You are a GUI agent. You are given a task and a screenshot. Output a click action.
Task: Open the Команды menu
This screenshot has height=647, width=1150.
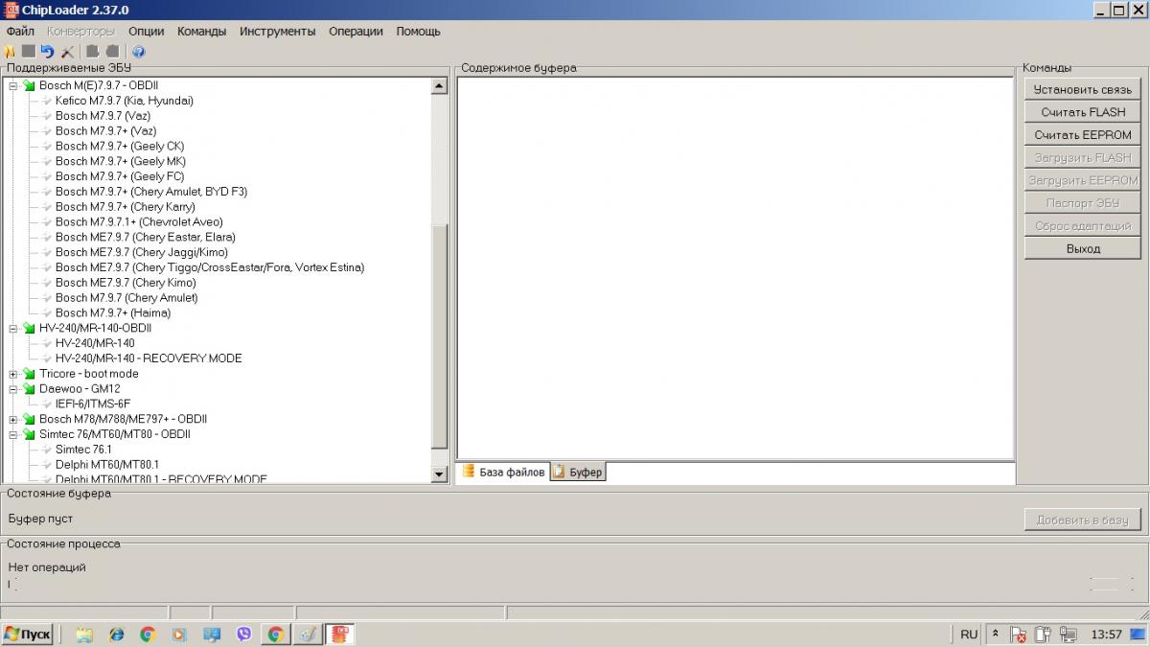(202, 31)
